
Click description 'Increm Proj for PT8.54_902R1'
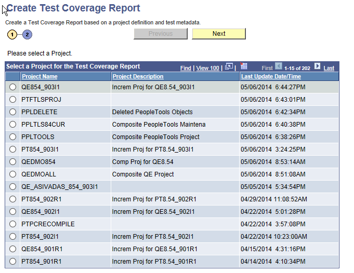154,199
